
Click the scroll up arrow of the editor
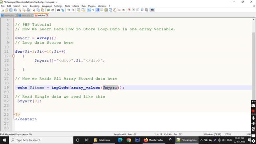coord(253,20)
